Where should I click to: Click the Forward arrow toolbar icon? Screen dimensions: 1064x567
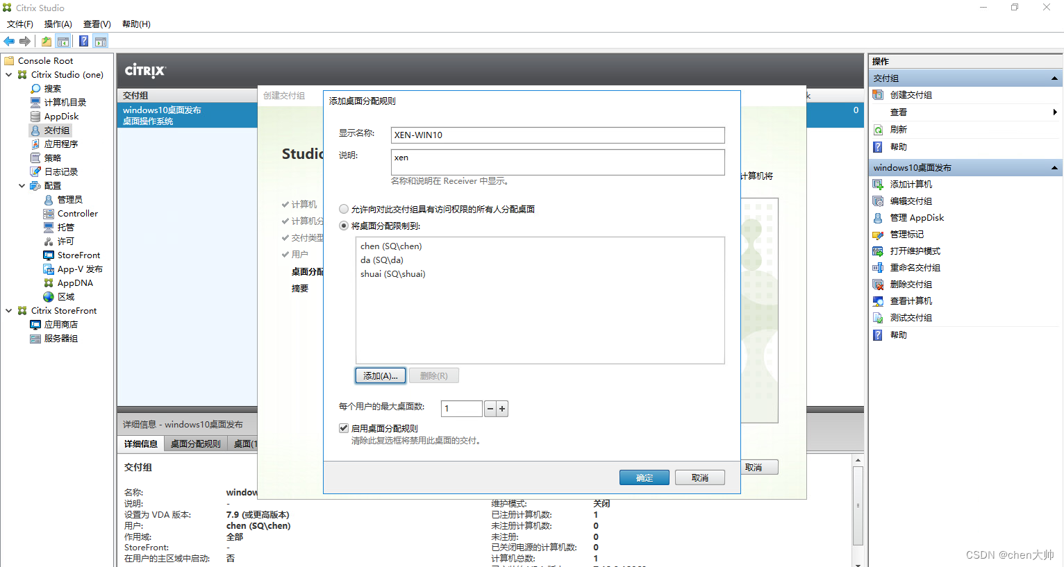point(25,41)
